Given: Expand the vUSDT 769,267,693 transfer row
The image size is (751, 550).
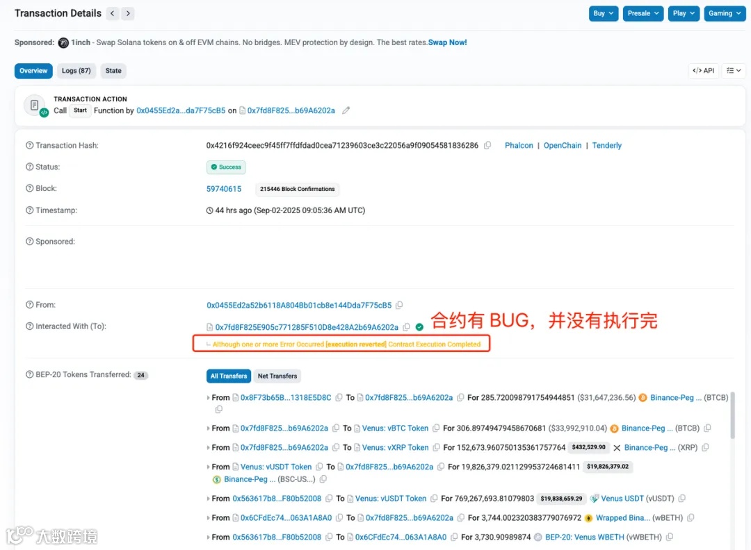Looking at the screenshot, I should pos(209,499).
